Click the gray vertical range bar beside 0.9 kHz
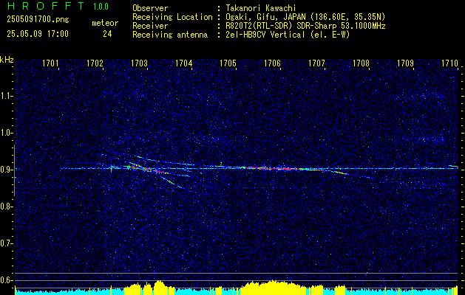The image size is (465, 295). [14, 170]
